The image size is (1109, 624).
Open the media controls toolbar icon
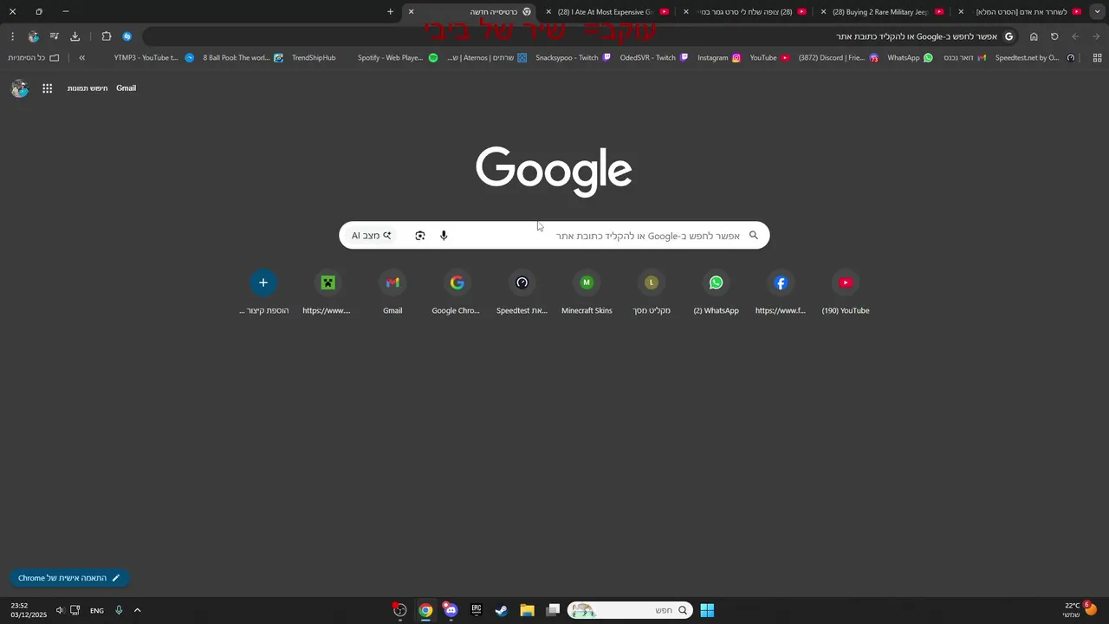coord(54,36)
